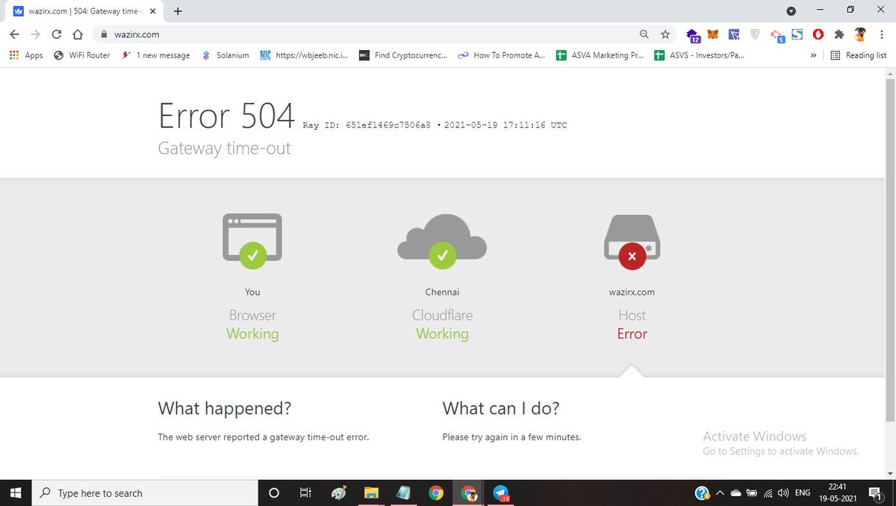This screenshot has height=506, width=896.
Task: Open the first Chrome icon in taskbar
Action: 436,493
